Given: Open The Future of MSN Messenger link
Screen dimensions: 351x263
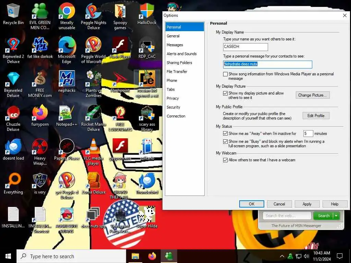Looking at the screenshot, I should pyautogui.click(x=296, y=226).
